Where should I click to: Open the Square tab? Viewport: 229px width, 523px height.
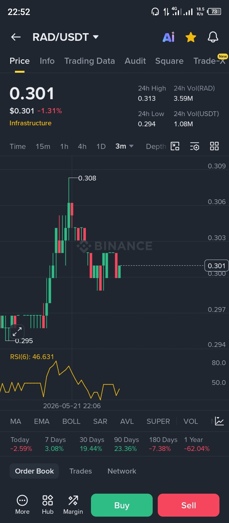click(169, 61)
